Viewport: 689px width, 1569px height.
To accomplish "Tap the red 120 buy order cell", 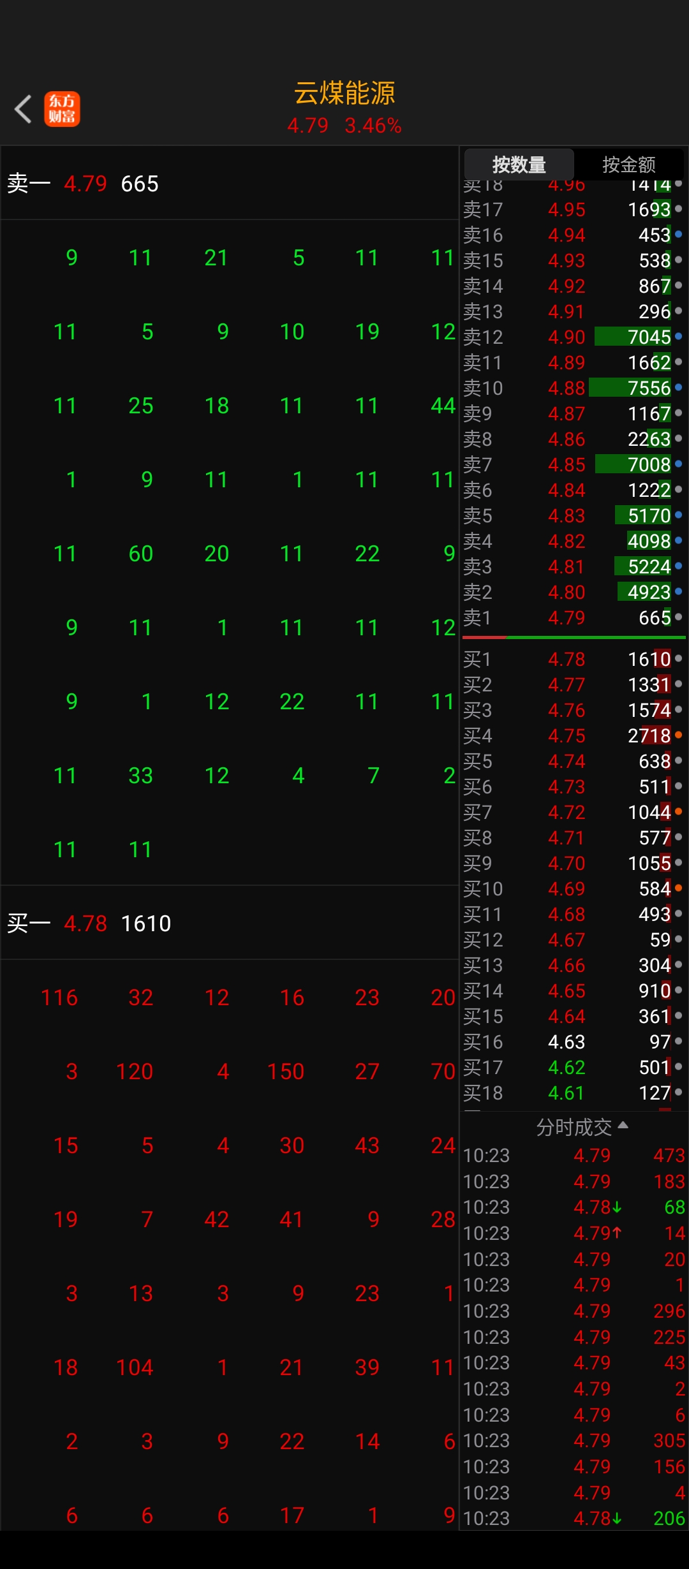I will [135, 1071].
